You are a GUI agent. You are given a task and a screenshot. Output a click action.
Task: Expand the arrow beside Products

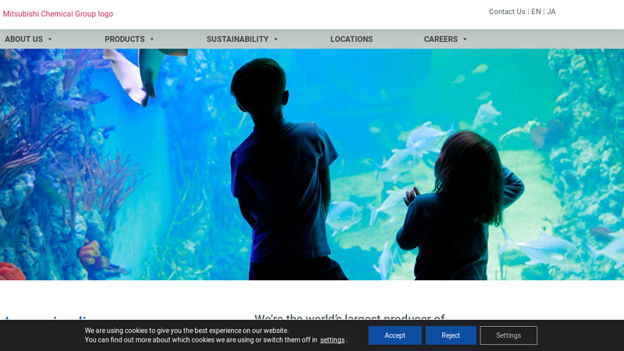tap(152, 40)
